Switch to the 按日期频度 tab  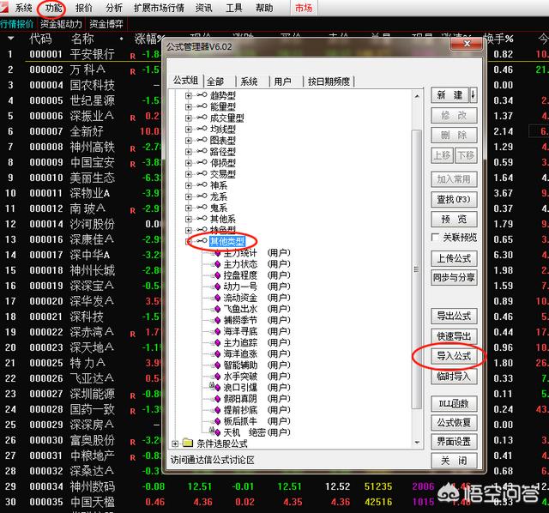click(329, 81)
